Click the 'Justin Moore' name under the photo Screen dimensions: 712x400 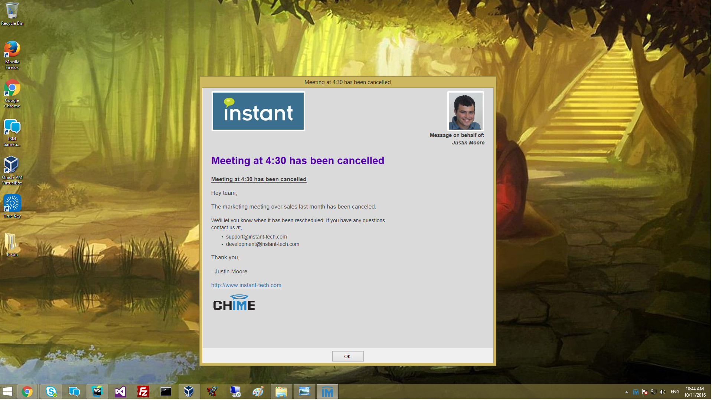point(468,143)
